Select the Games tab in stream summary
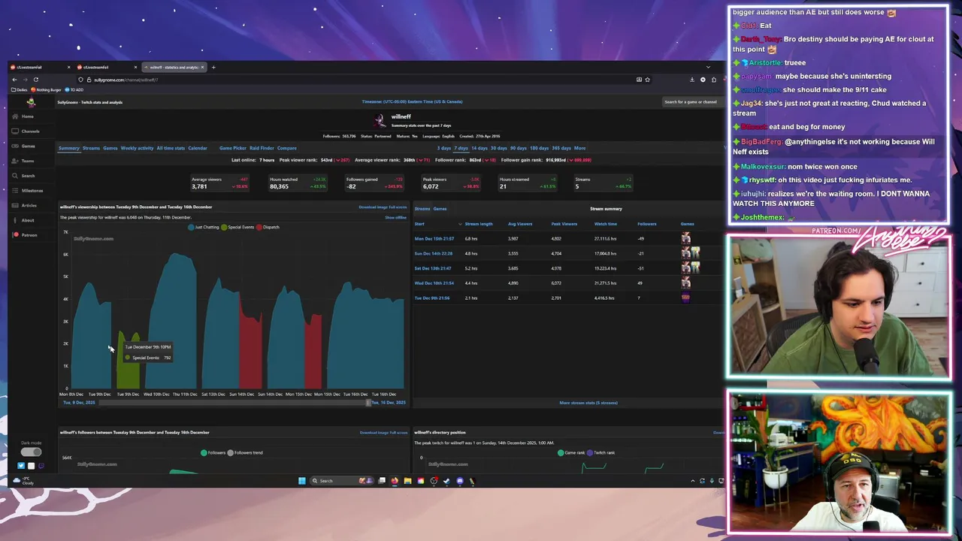962x541 pixels. [440, 208]
